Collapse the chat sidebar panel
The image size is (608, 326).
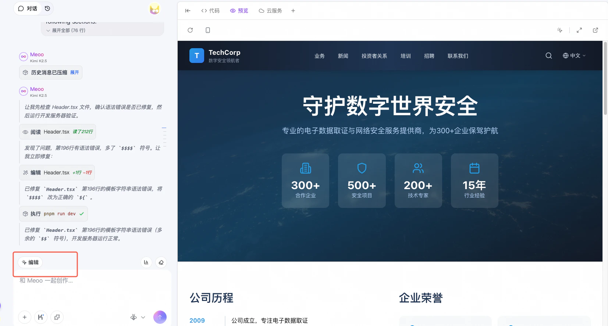pos(188,11)
